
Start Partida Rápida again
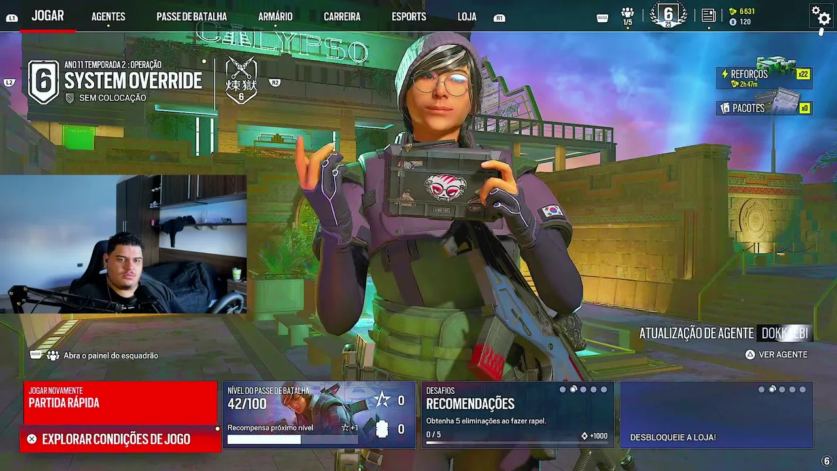[120, 403]
